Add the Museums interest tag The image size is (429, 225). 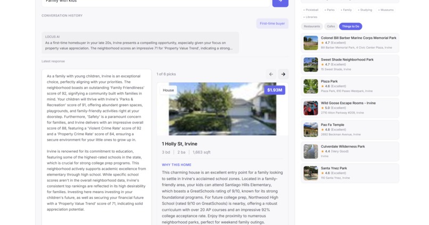click(x=386, y=10)
